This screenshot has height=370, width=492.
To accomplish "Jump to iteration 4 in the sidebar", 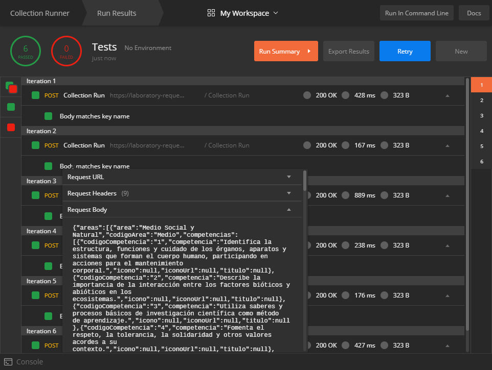I will click(x=481, y=131).
